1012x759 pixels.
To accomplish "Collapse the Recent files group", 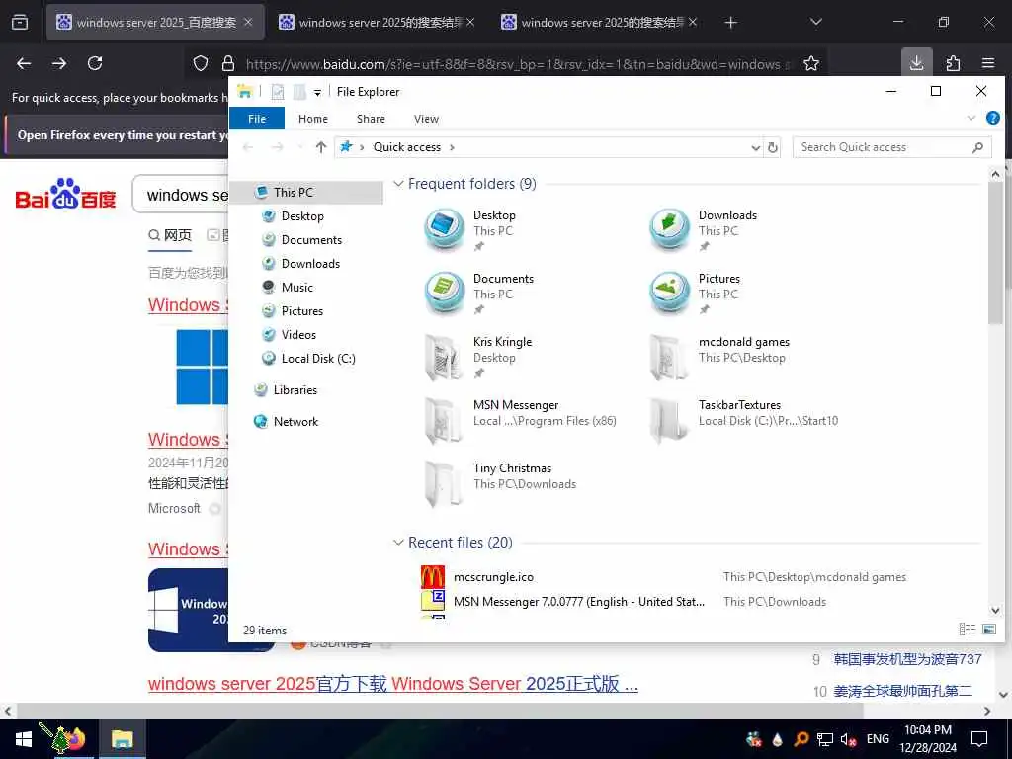I will coord(399,543).
